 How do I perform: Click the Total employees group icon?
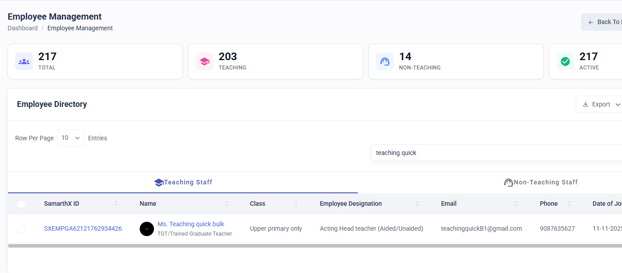pyautogui.click(x=24, y=61)
